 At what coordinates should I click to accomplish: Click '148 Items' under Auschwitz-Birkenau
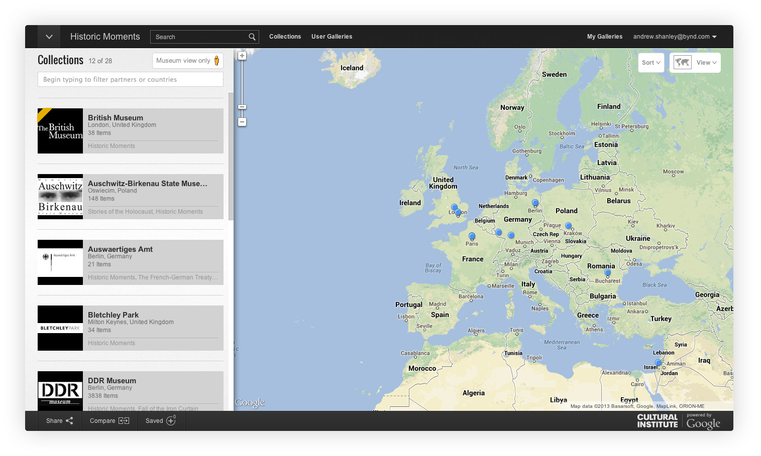click(x=101, y=199)
